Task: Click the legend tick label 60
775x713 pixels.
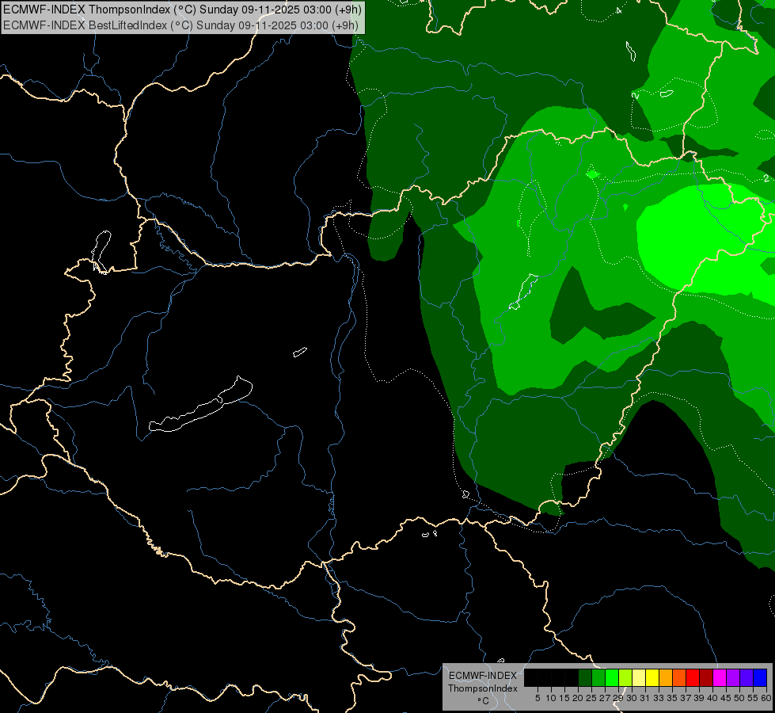Action: (x=766, y=698)
